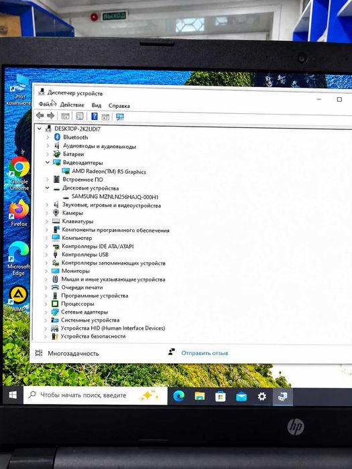Collapse the Видеоадаптеры category
The height and width of the screenshot is (469, 352).
point(48,162)
